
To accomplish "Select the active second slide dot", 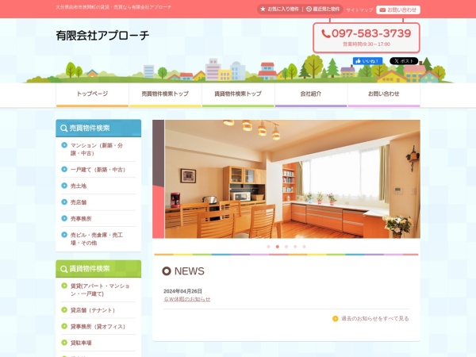I will (277, 247).
